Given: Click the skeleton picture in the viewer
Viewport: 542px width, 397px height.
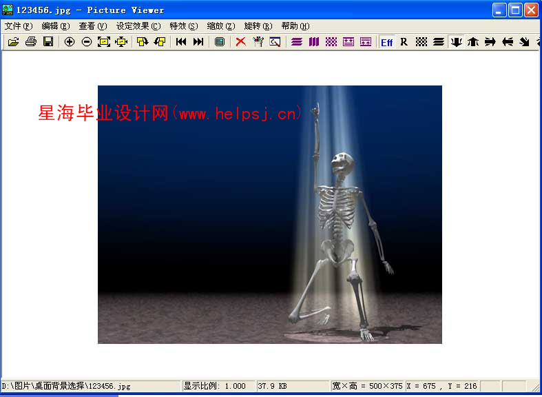Looking at the screenshot, I should 269,214.
